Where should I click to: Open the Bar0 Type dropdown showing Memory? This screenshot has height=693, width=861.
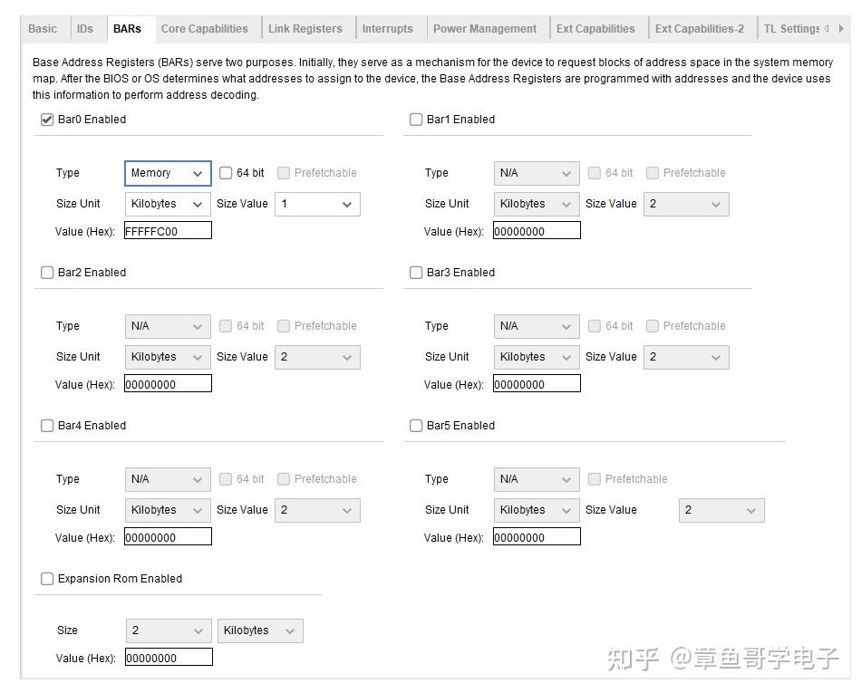[x=168, y=173]
